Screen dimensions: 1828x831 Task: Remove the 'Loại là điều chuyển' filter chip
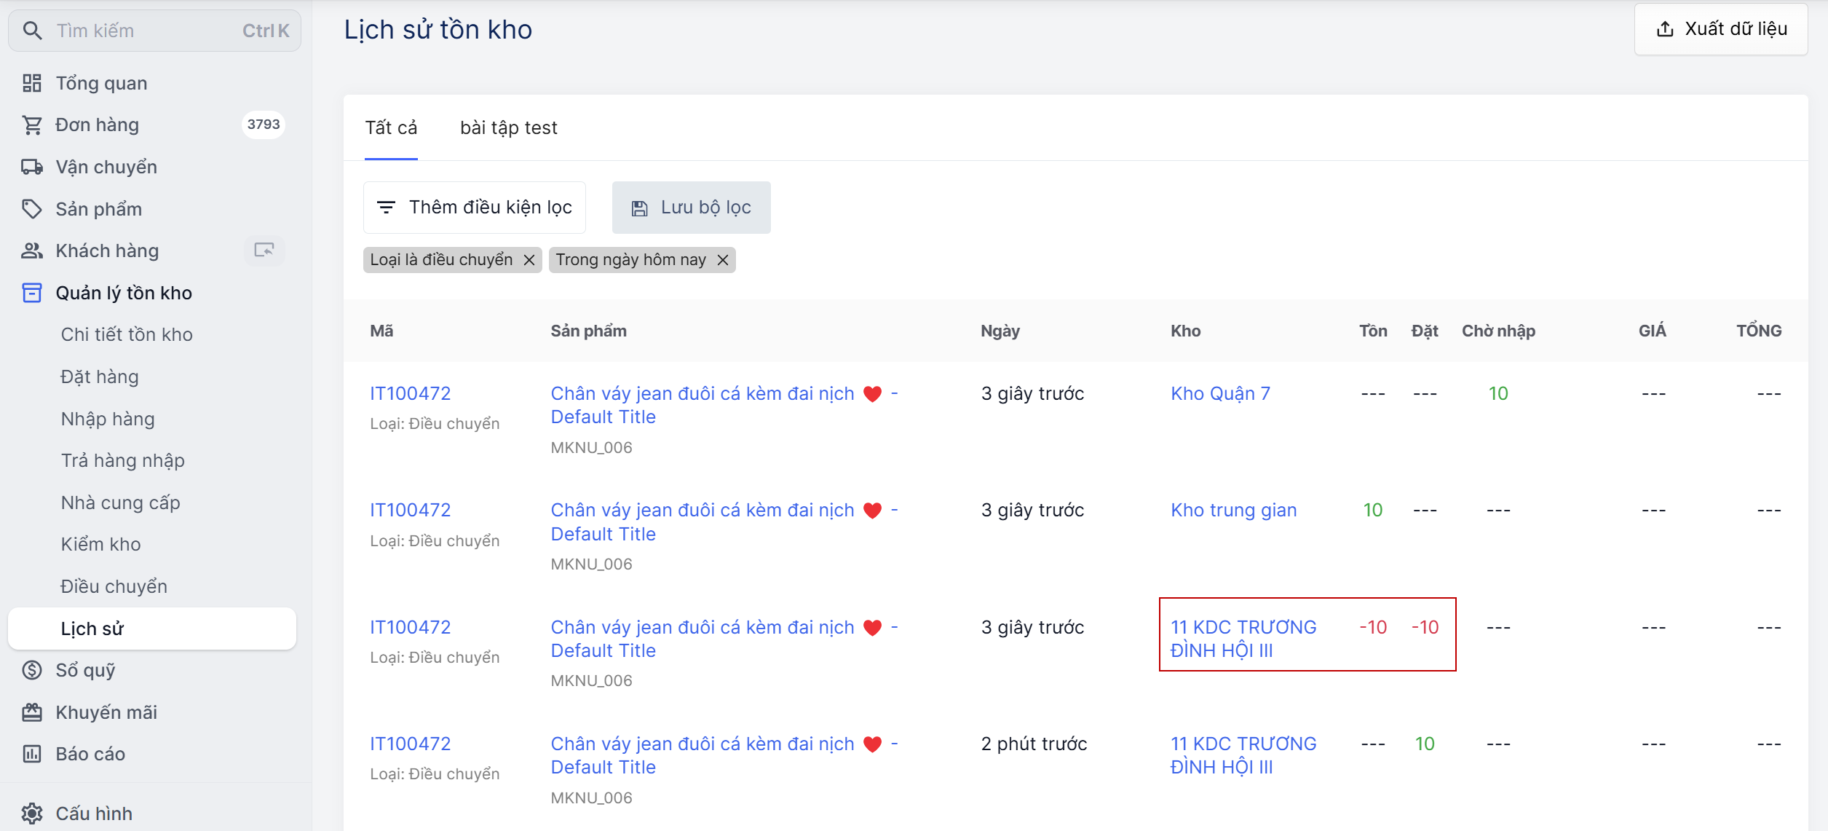click(529, 260)
